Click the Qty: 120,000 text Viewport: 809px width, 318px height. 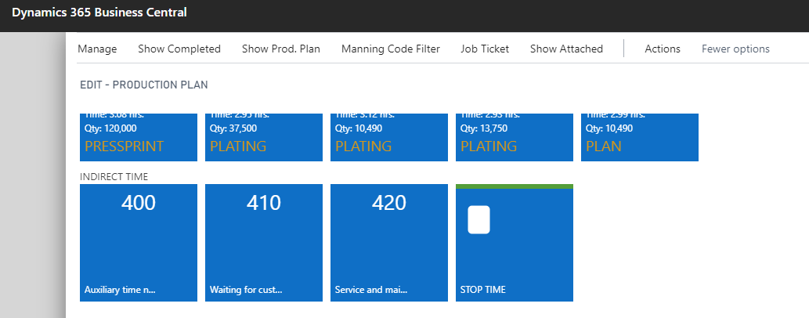(x=110, y=128)
